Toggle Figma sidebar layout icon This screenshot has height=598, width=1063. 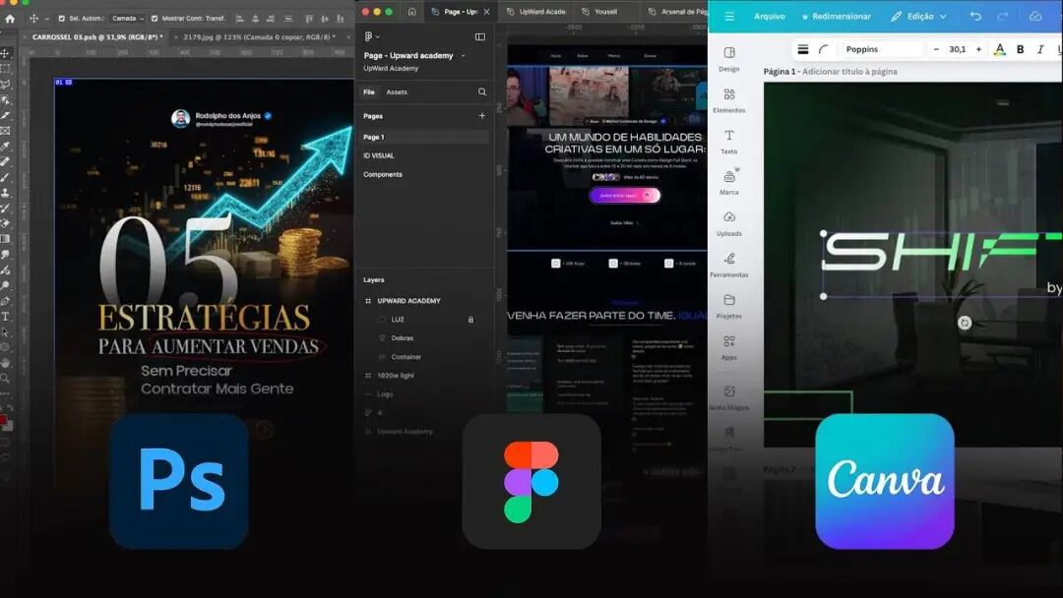tap(480, 36)
